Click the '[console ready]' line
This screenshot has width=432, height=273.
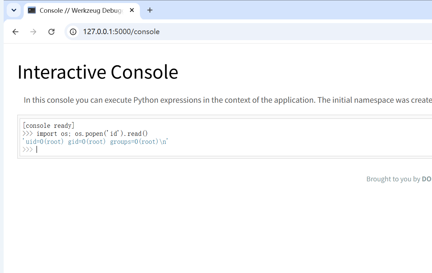(49, 125)
